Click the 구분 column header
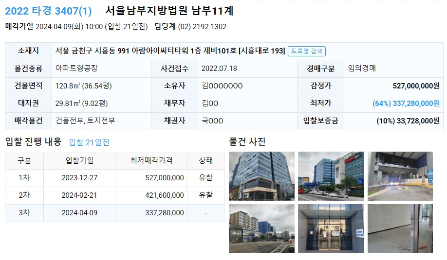The image size is (447, 260). click(24, 160)
